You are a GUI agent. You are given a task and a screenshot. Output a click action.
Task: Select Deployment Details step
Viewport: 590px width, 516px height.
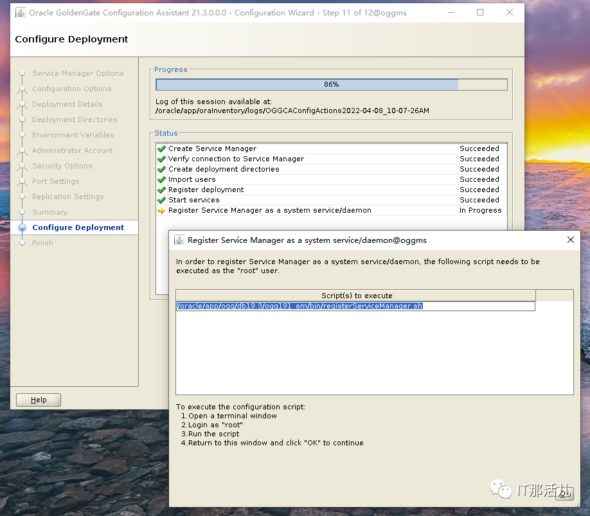coord(67,104)
